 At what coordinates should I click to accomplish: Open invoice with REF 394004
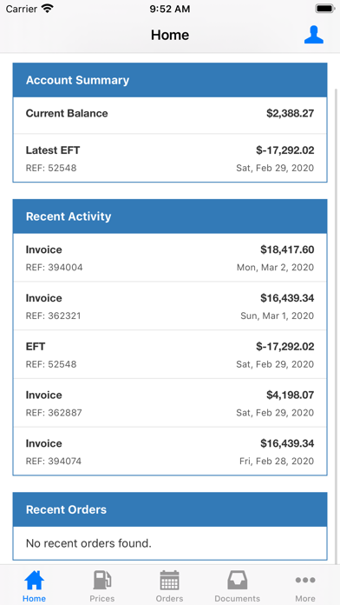170,258
